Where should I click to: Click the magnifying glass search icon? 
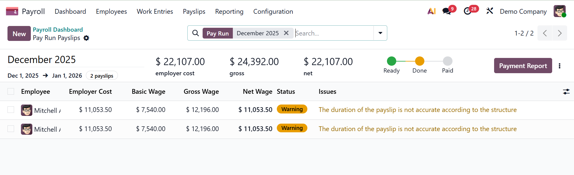tap(195, 33)
